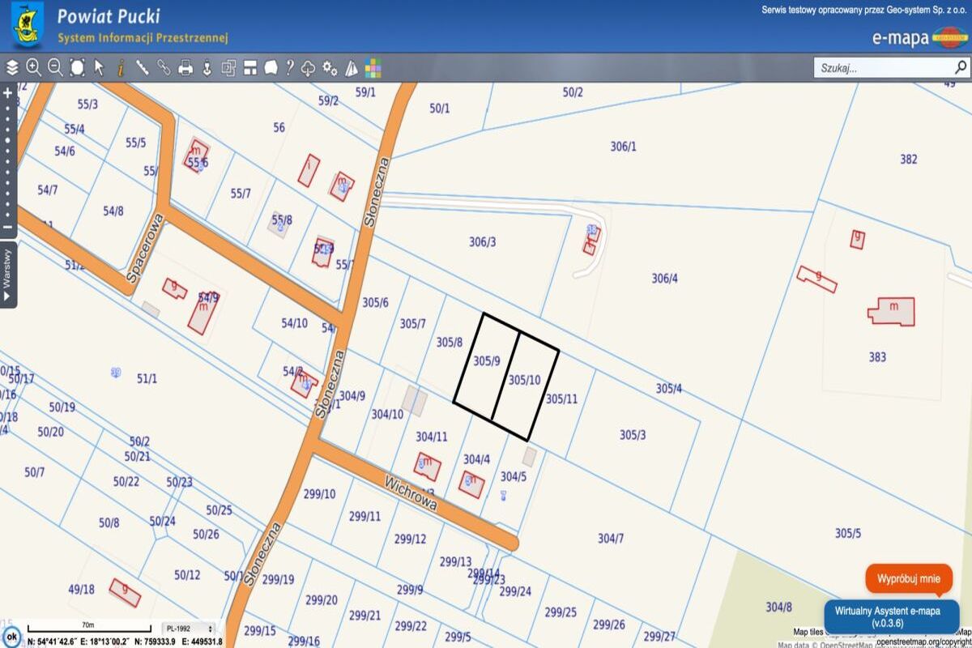Activate the arrow pointer selection tool
This screenshot has height=648, width=972.
(x=99, y=67)
